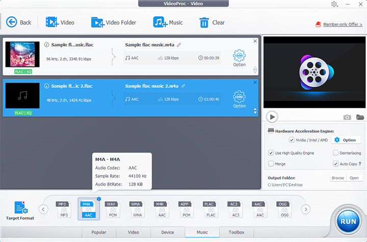Viewport: 367px width, 242px height.
Task: Select the music note thumbnail of second file
Action: tap(22, 95)
